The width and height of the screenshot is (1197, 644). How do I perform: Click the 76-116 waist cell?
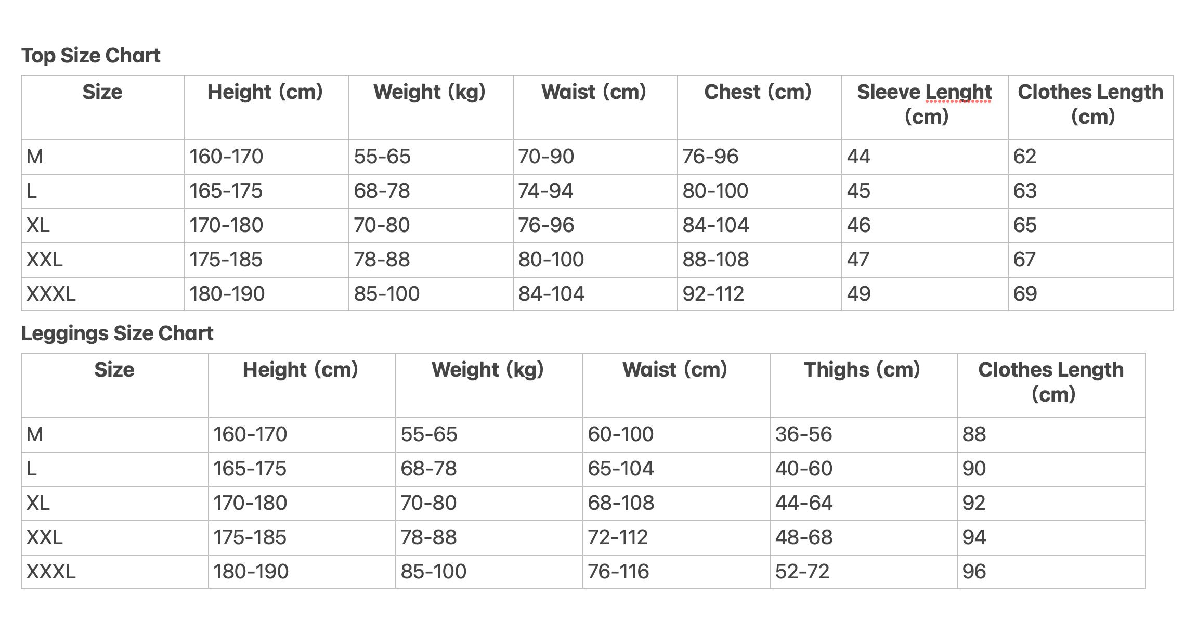click(618, 572)
